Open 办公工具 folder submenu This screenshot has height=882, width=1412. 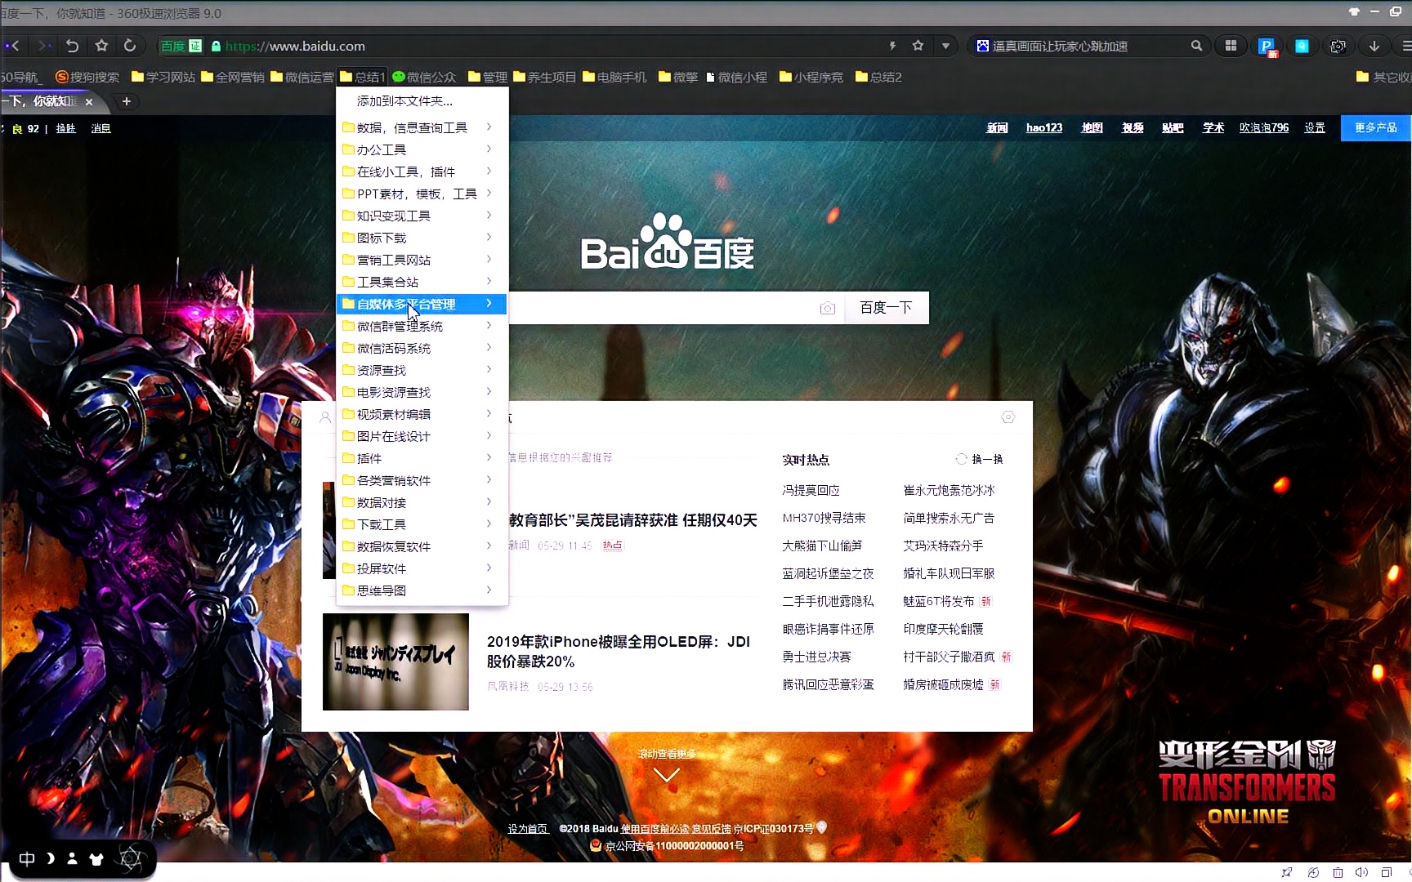(422, 149)
